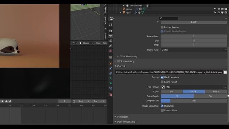Open the Tool properties tab

click(x=111, y=25)
